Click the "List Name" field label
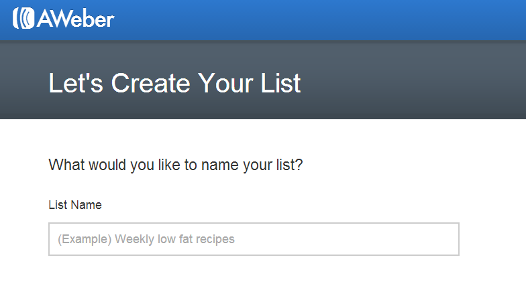The width and height of the screenshot is (526, 286). 75,205
